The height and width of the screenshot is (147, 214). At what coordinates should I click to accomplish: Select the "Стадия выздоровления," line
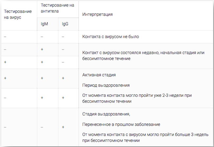pos(106,114)
